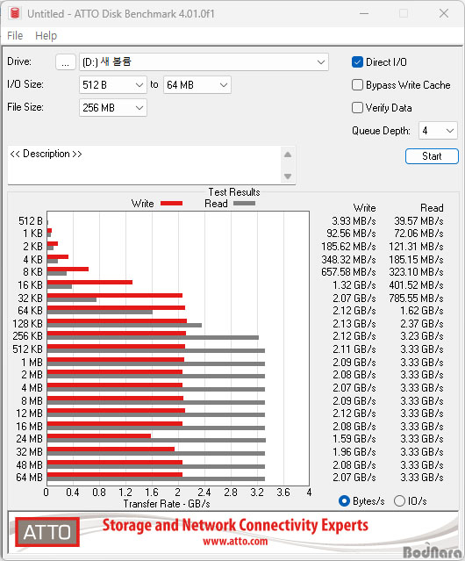Screen dimensions: 465x561
Task: Open the Queue Depth dropdown
Action: [x=438, y=131]
